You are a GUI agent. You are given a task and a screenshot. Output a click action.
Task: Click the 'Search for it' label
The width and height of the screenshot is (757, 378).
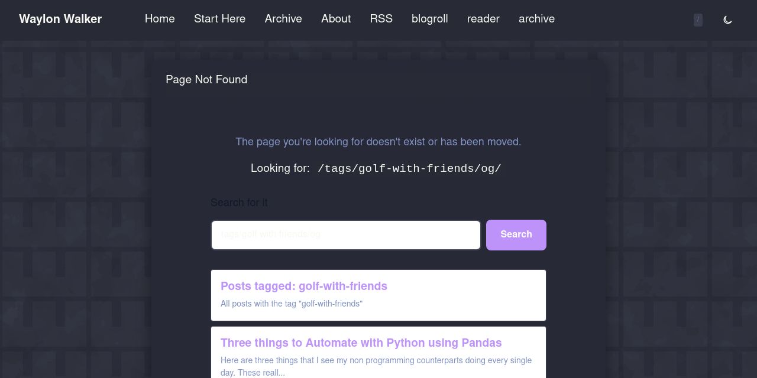239,203
